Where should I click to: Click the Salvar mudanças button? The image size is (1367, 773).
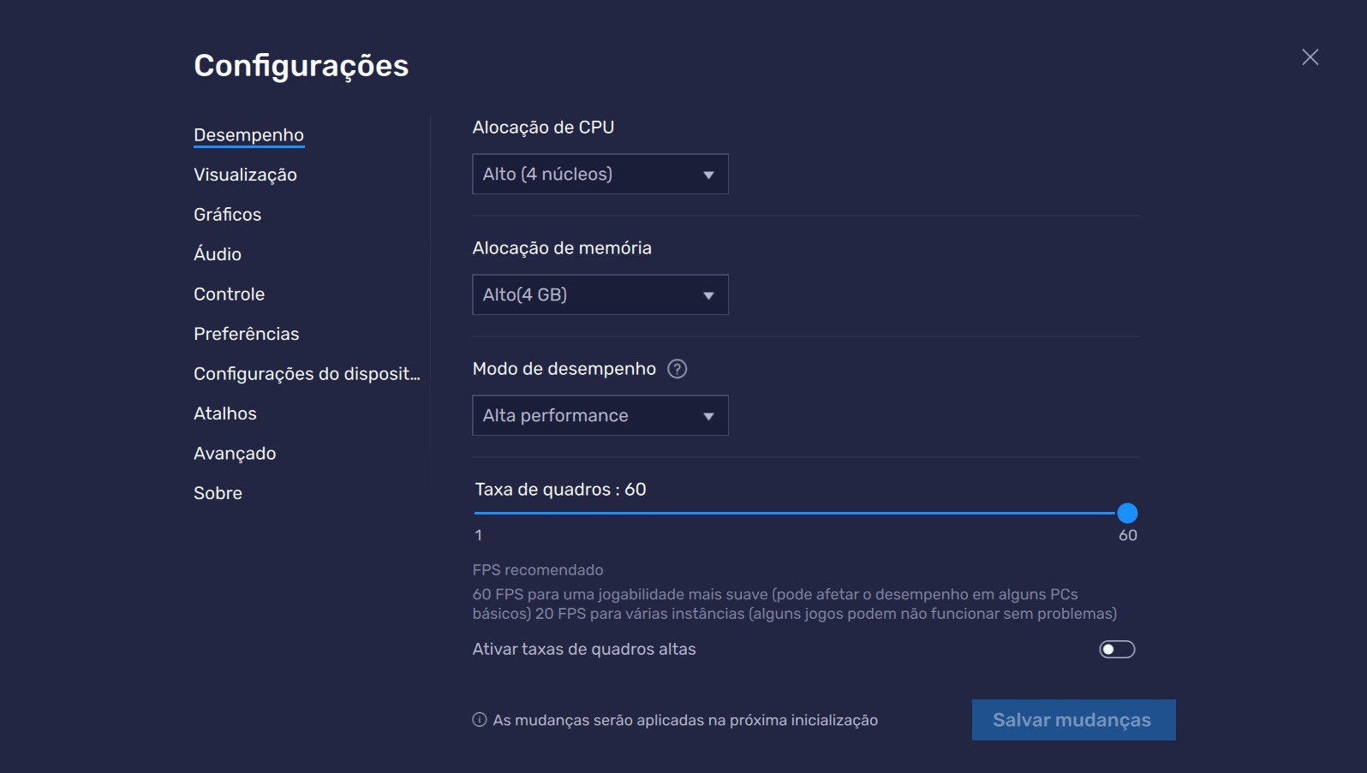click(x=1073, y=720)
